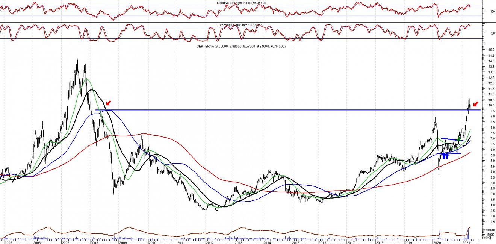The width and height of the screenshot is (496, 244).
Task: Click the x1000 volume scale box
Action: click(486, 238)
